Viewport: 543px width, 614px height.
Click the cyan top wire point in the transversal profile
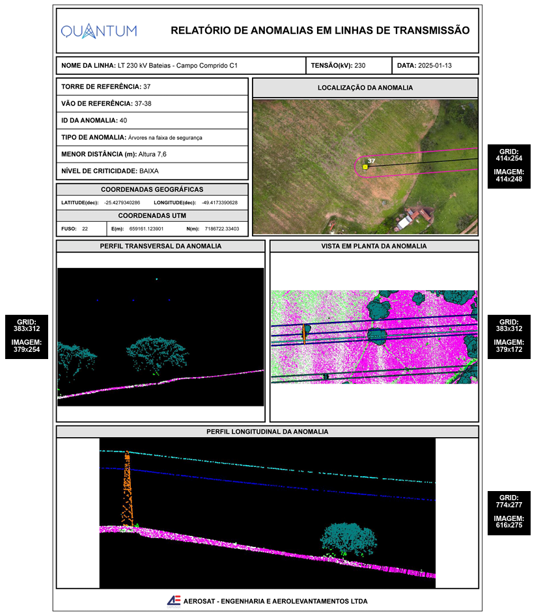tap(156, 279)
